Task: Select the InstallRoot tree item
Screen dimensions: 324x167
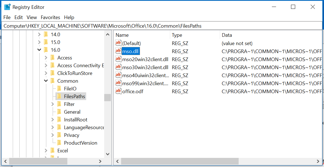Action: coord(75,119)
